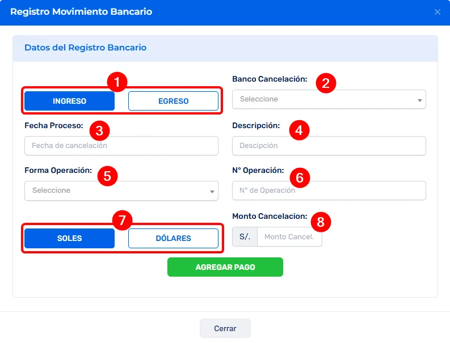
Task: Click the red number 6 badge
Action: 300,177
